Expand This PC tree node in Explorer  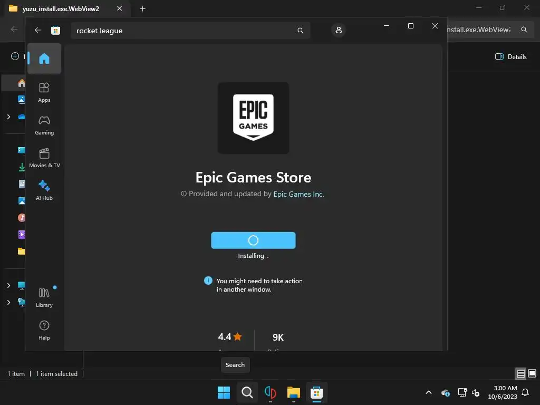tap(8, 285)
